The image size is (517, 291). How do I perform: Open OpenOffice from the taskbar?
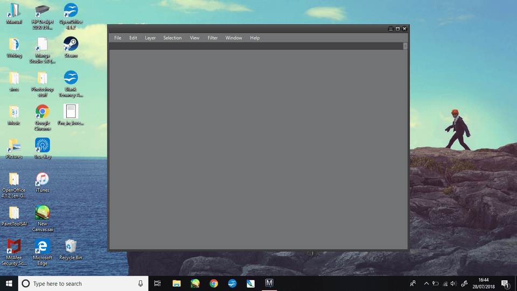(x=232, y=283)
